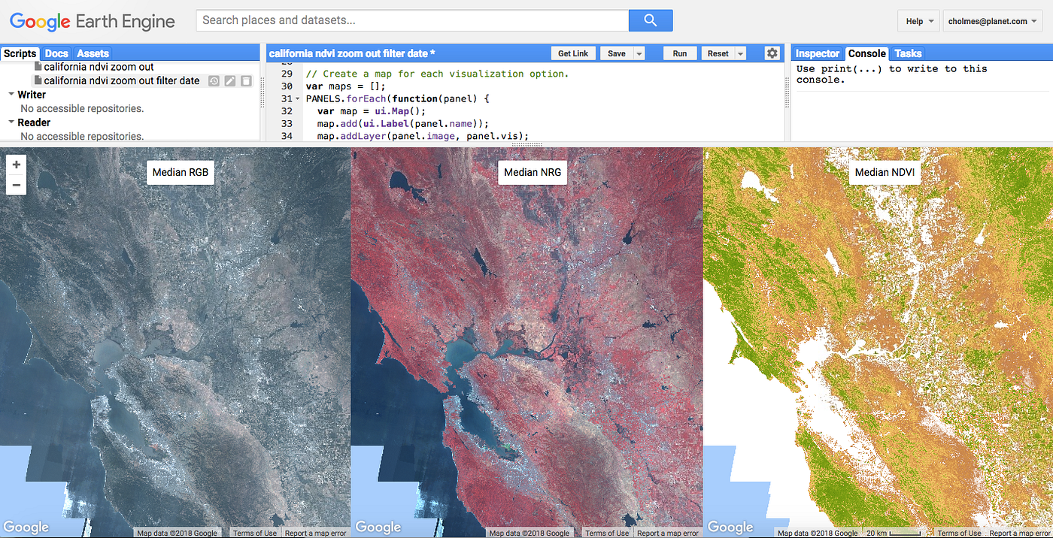The image size is (1053, 538).
Task: Click the 'Use print(...) to write' console message
Action: [x=892, y=74]
